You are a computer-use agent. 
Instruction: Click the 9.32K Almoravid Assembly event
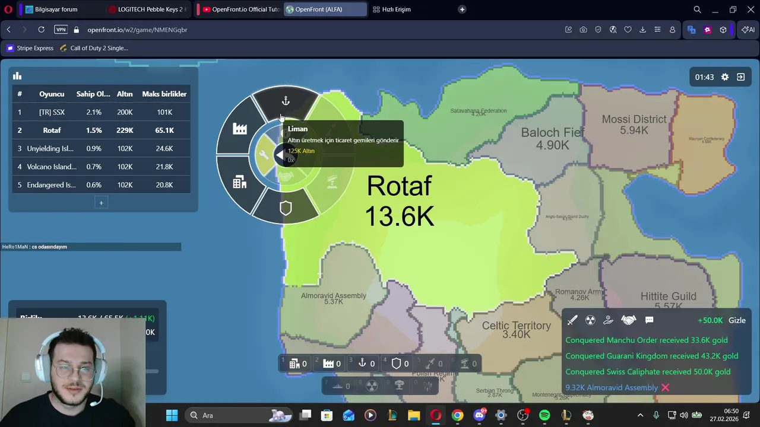coord(612,388)
